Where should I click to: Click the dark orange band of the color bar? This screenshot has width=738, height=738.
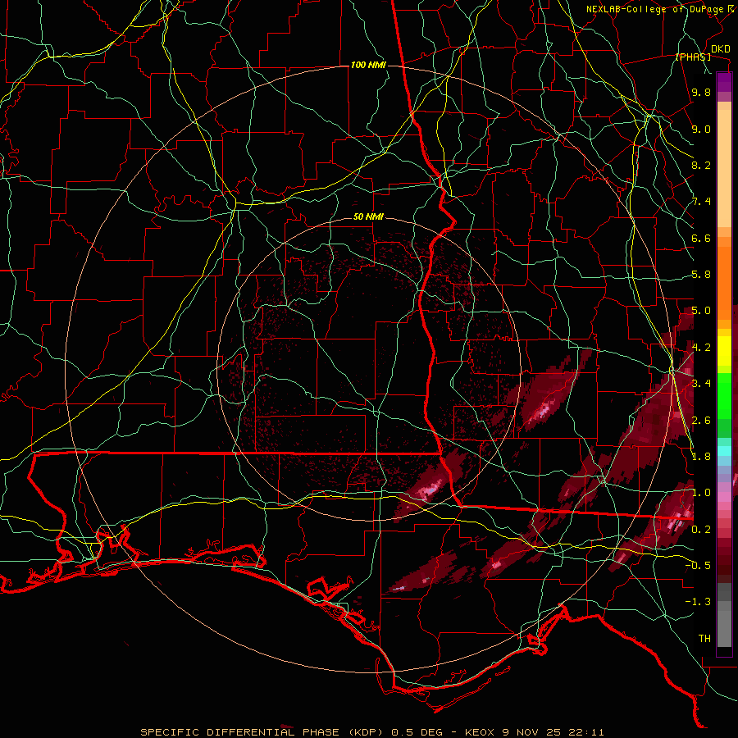(x=724, y=283)
